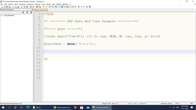
Task: Click the Zoom In toolbar icon
Action: coord(43,7)
